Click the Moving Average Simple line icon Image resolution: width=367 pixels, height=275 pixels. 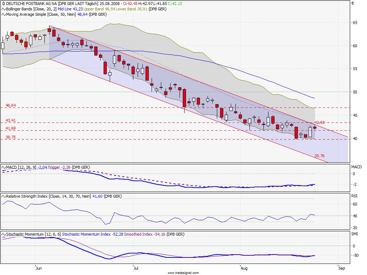pyautogui.click(x=4, y=14)
